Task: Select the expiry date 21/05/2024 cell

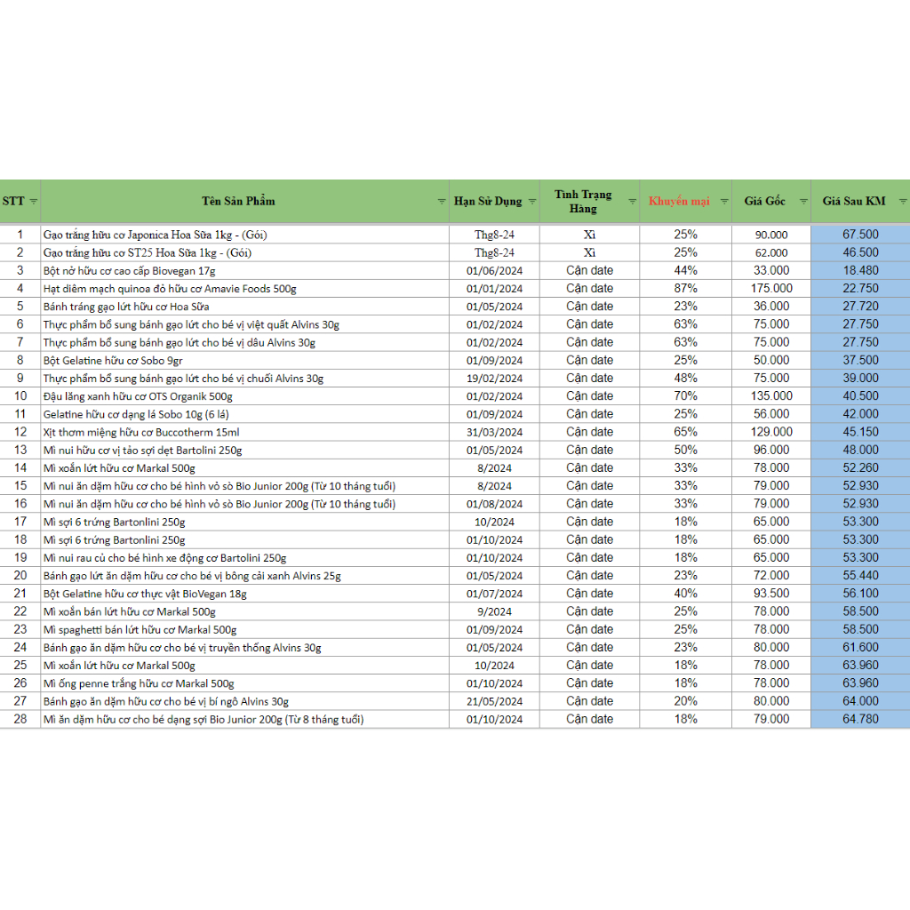Action: coord(494,702)
